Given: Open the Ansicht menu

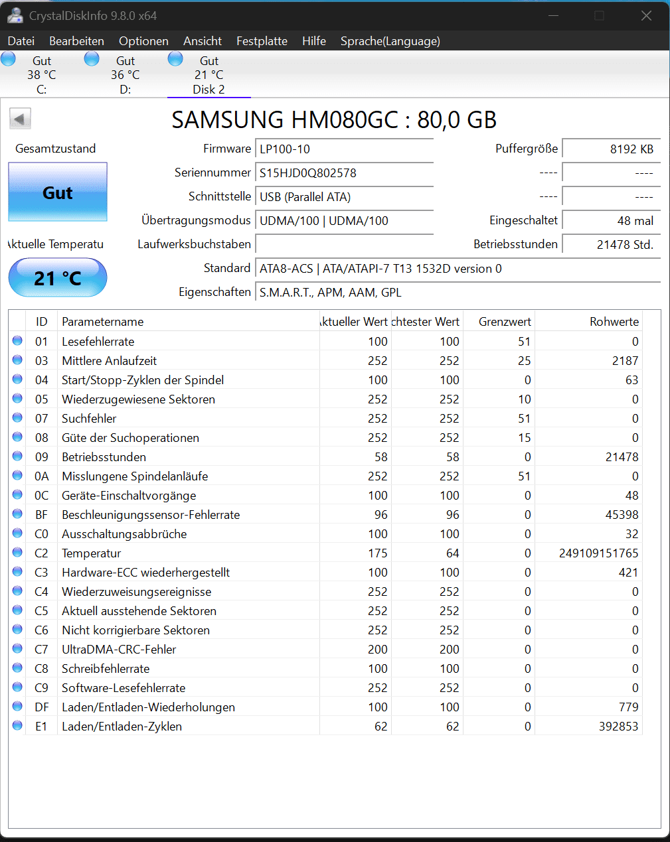Looking at the screenshot, I should tap(202, 40).
